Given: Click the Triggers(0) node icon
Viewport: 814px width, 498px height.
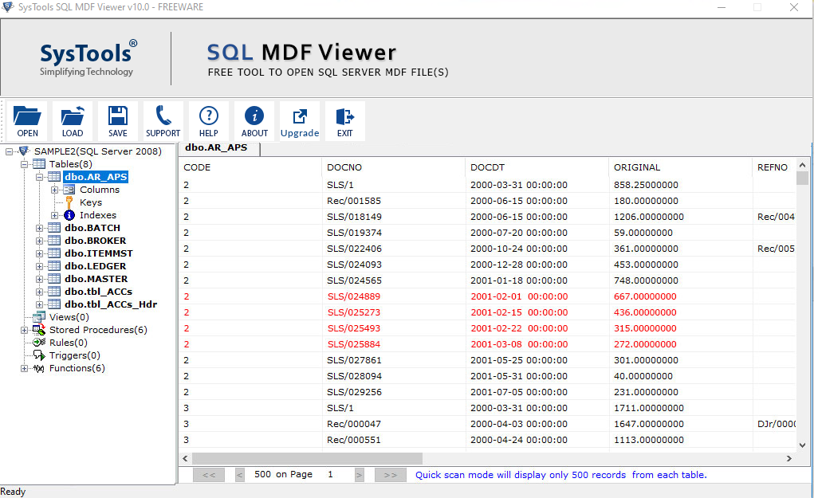Looking at the screenshot, I should click(39, 355).
